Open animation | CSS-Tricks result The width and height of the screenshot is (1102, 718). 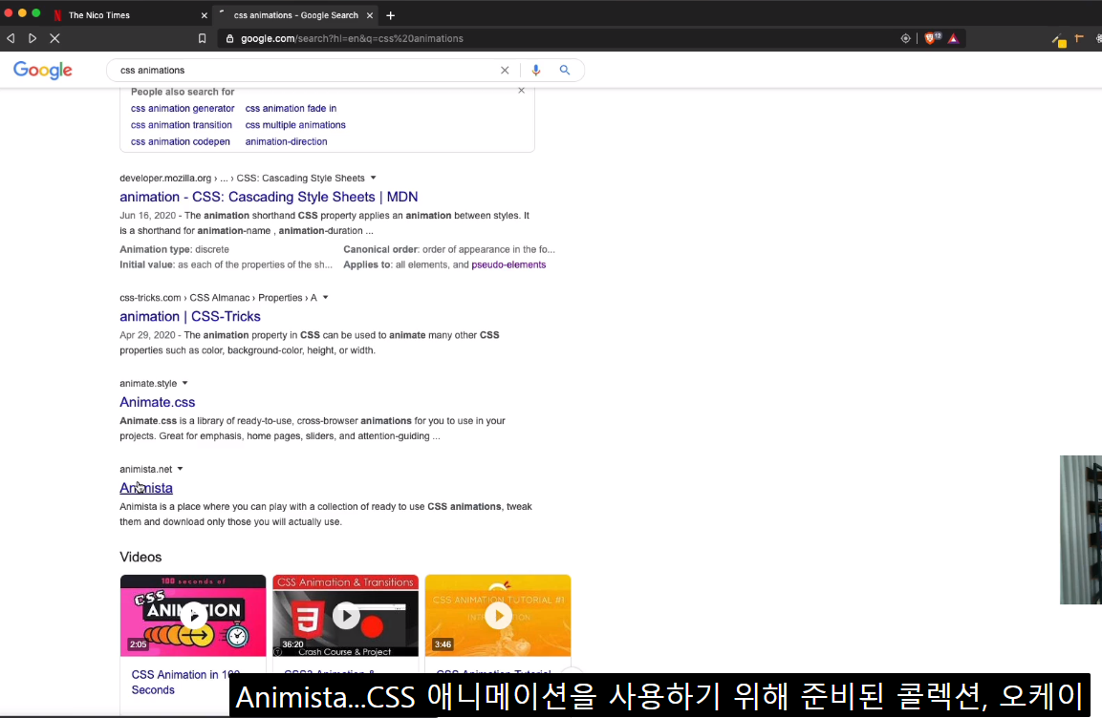190,317
